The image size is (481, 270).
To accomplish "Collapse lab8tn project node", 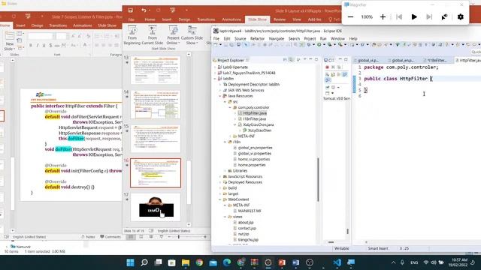I will coord(216,79).
